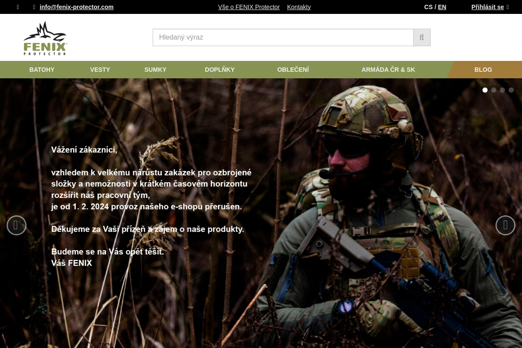The height and width of the screenshot is (348, 522).
Task: Go to previous carousel slide arrow
Action: (x=17, y=225)
